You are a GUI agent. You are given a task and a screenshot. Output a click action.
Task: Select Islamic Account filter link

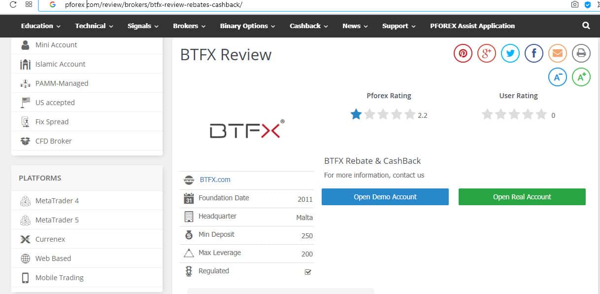(x=61, y=64)
